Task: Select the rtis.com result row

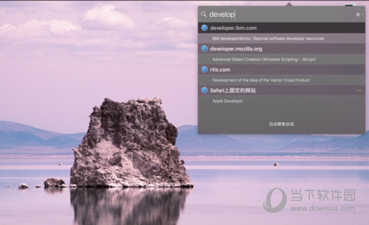Action: pos(282,70)
